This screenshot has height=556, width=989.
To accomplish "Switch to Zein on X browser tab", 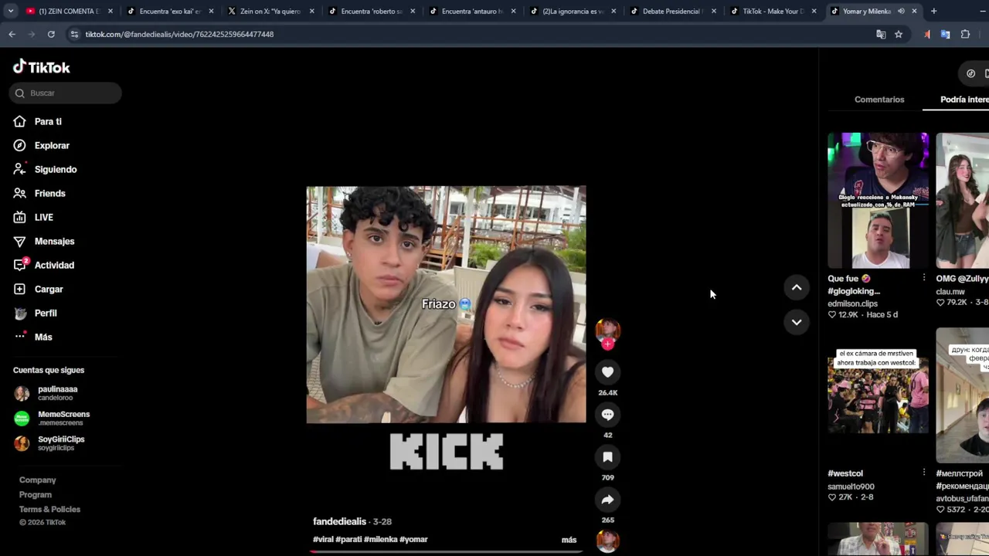I will pos(270,11).
